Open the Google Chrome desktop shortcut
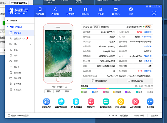 coord(78,1)
